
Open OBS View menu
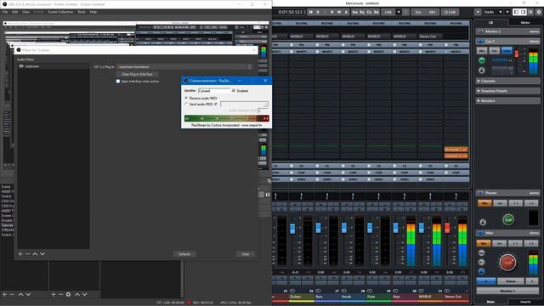click(x=25, y=12)
